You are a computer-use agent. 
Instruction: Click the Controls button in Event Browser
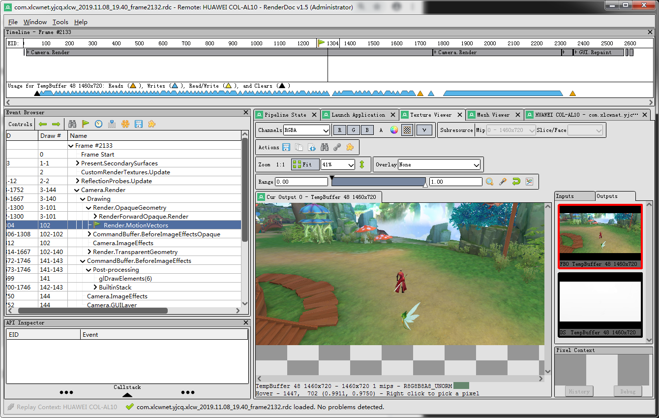[x=20, y=124]
